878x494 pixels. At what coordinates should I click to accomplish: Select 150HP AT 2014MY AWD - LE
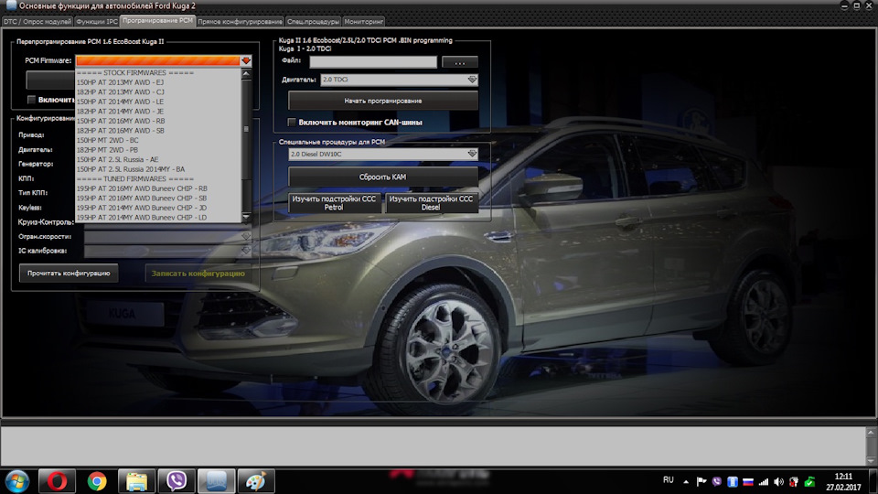coord(158,102)
